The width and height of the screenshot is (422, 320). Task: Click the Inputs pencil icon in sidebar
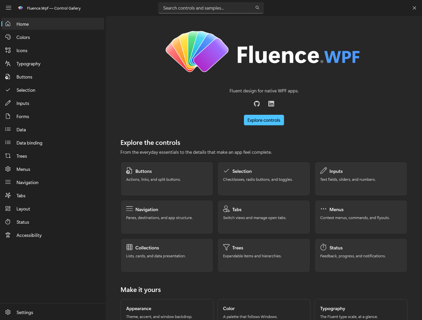(x=8, y=103)
